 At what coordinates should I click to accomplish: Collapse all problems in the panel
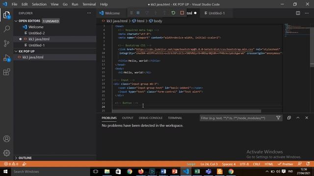coord(289,118)
